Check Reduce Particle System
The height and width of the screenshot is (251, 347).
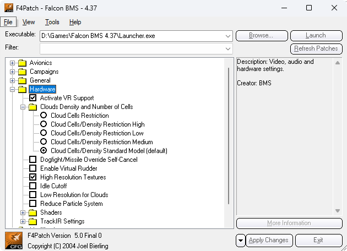[x=33, y=204]
